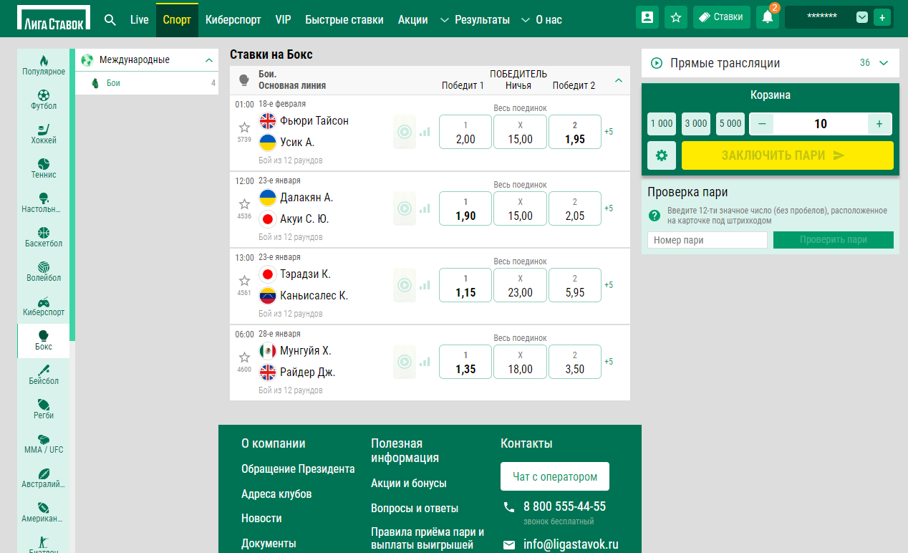Image resolution: width=908 pixels, height=553 pixels.
Task: Add Фьюри–Усик fight to favorites
Action: (244, 127)
